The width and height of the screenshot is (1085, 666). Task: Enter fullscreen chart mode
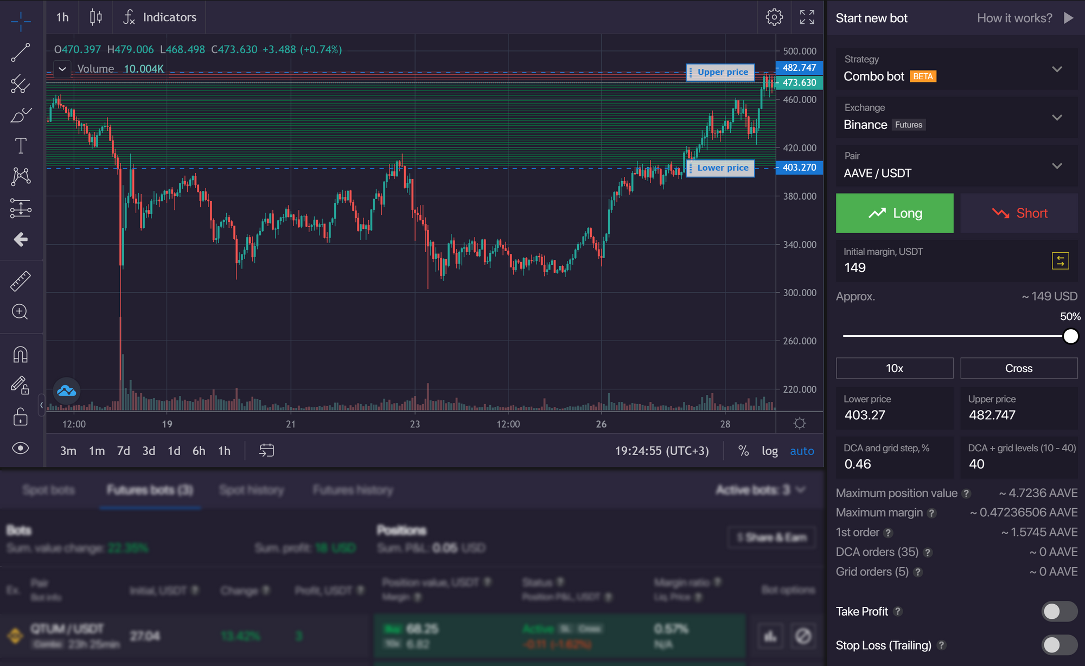pyautogui.click(x=807, y=17)
